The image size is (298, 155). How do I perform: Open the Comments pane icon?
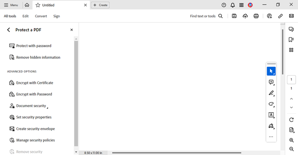[291, 29]
